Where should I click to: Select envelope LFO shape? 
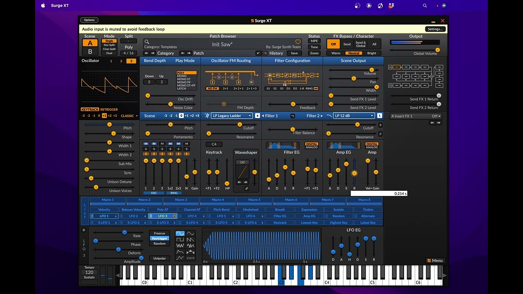pyautogui.click(x=180, y=252)
